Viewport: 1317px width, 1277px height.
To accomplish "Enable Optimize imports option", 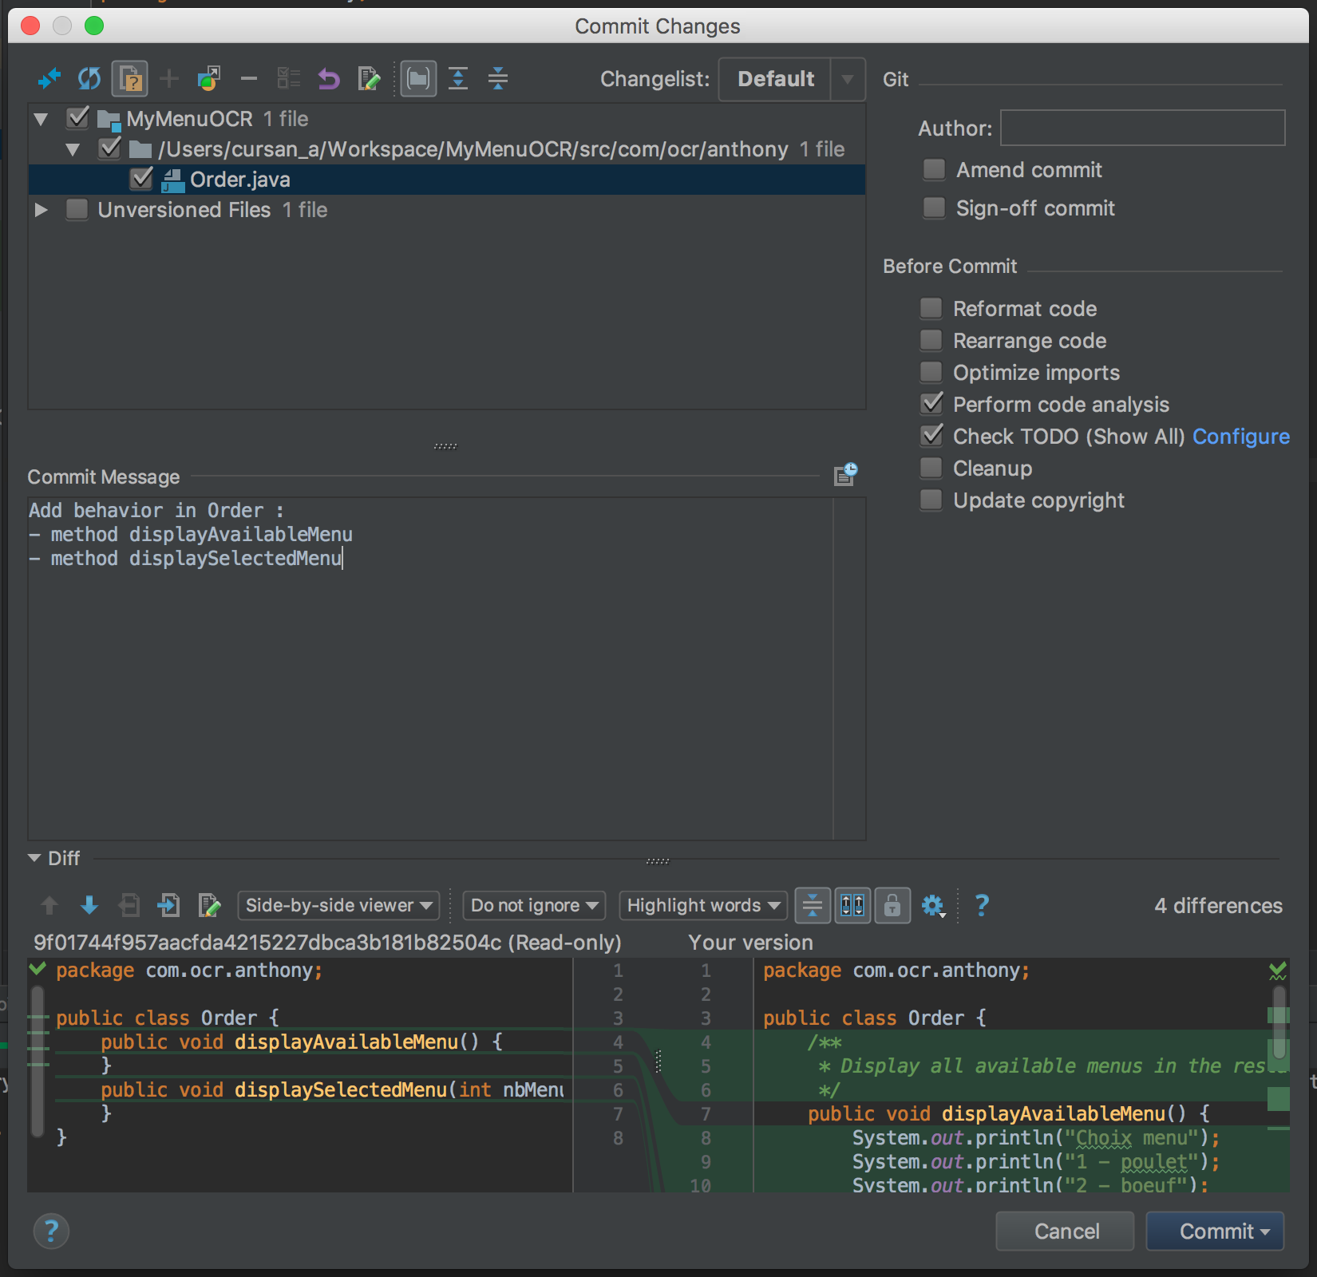I will tap(931, 372).
